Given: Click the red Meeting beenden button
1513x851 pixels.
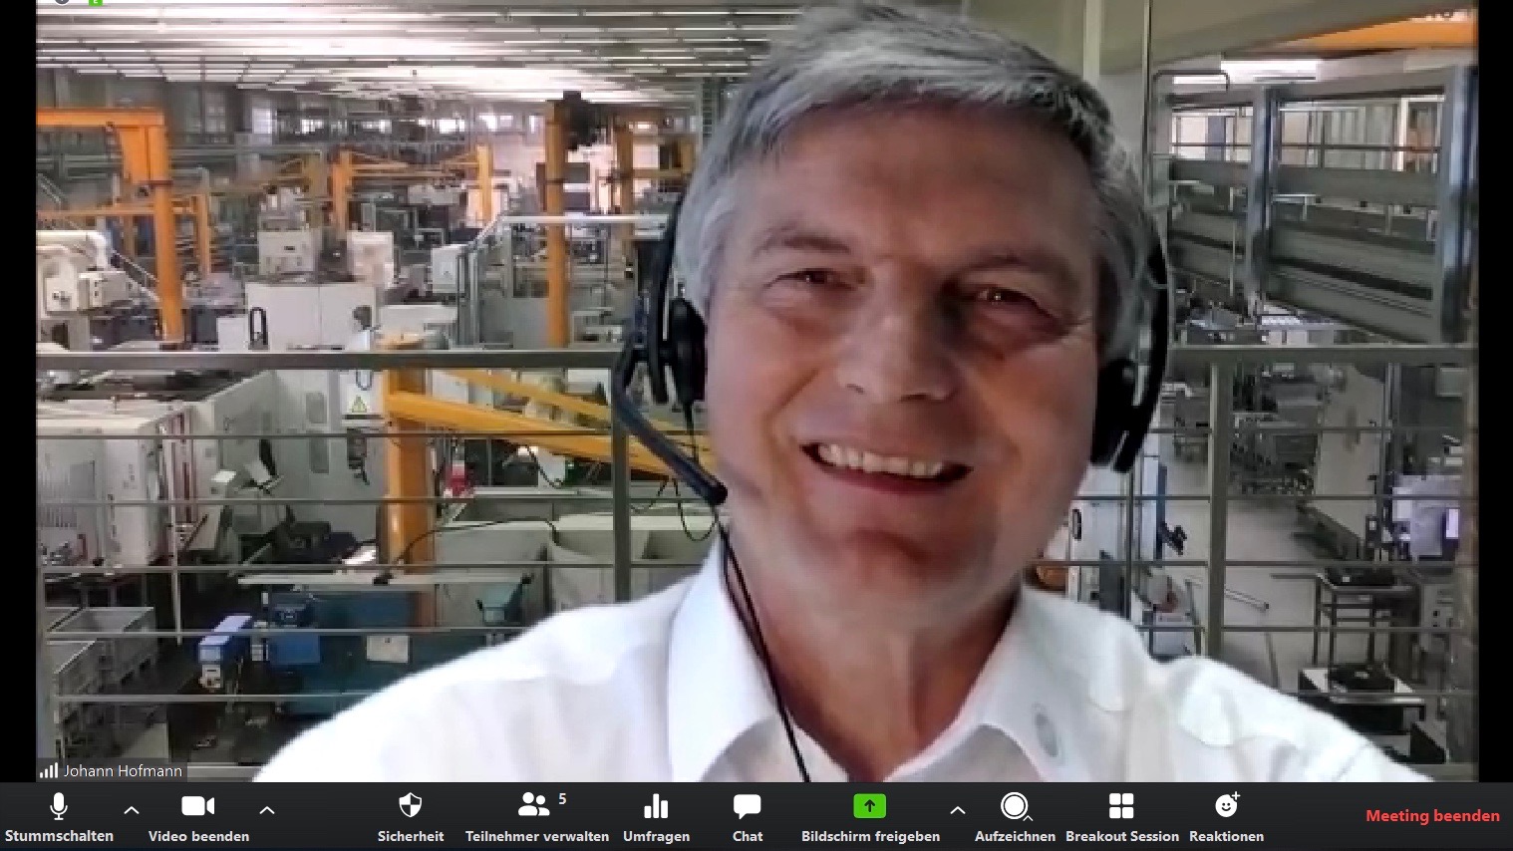Looking at the screenshot, I should [x=1432, y=816].
